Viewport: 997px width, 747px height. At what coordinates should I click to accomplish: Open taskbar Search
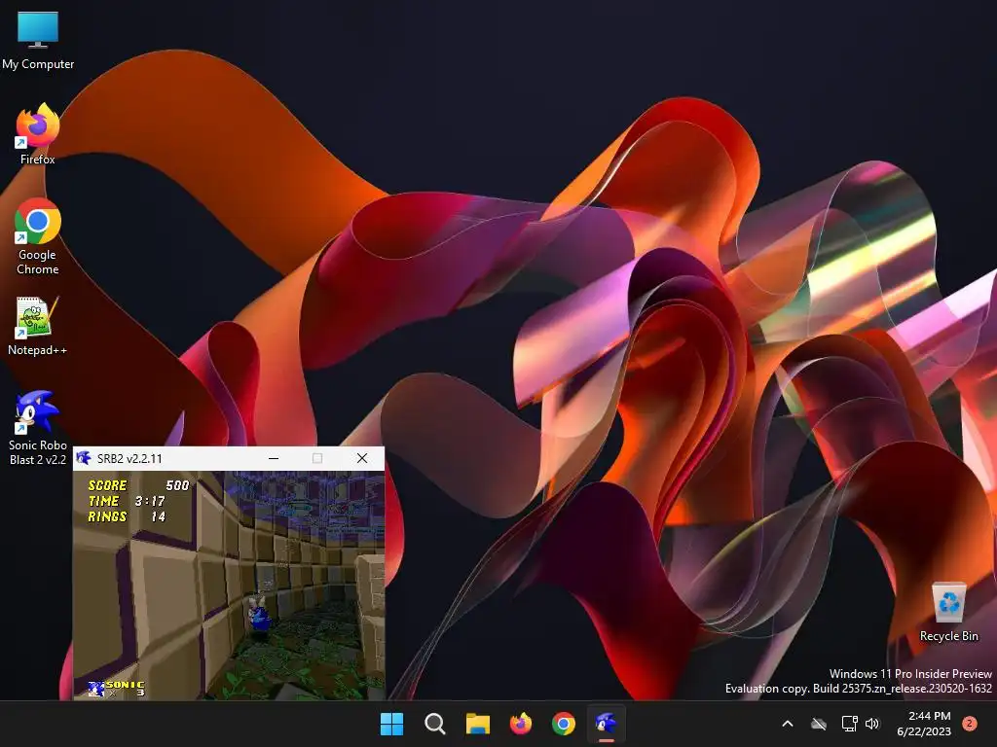click(x=435, y=724)
